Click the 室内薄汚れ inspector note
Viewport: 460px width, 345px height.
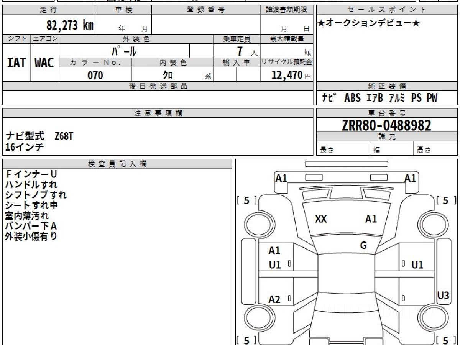click(x=27, y=216)
